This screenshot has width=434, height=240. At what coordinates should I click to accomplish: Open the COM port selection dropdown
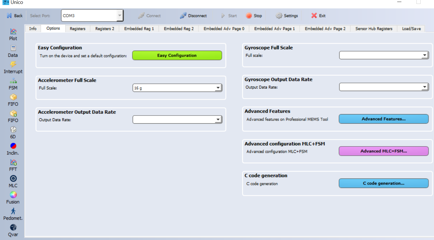[120, 15]
